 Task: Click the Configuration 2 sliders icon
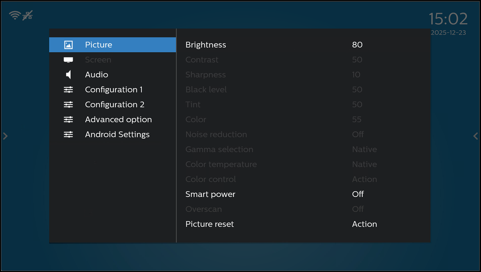(x=68, y=105)
